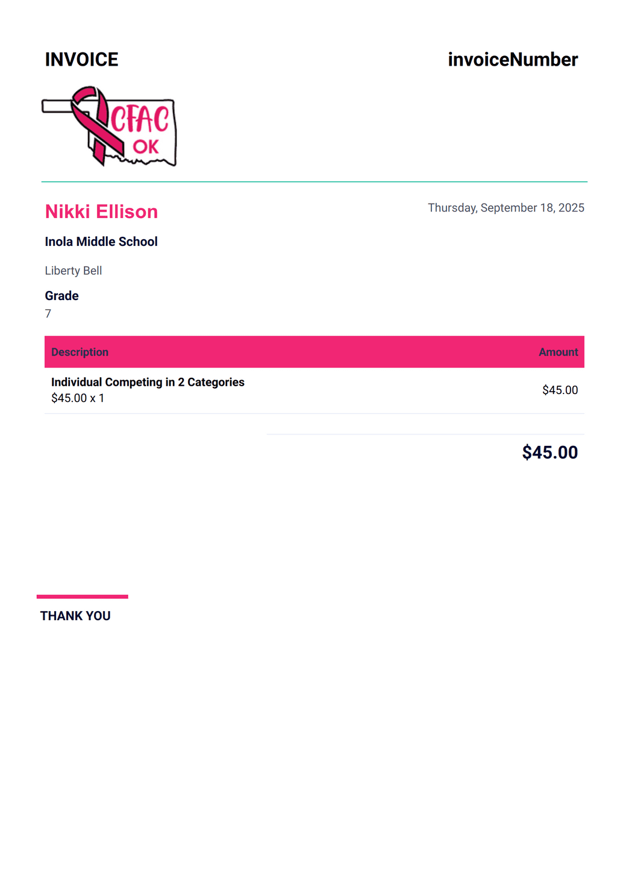Click the OK text inside the logo
Viewport: 629px width, 890px height.
click(146, 146)
